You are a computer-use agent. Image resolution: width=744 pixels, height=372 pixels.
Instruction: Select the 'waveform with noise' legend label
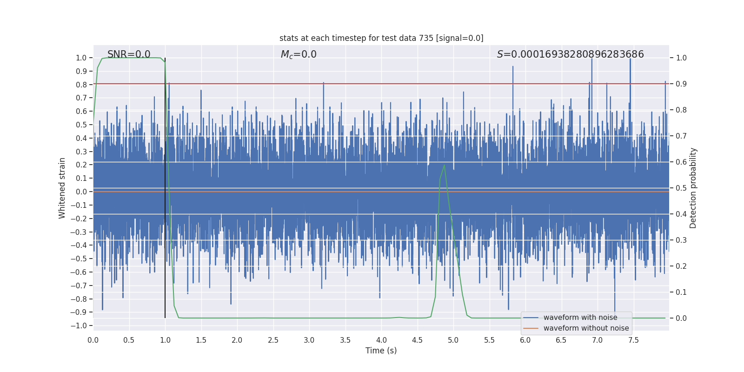[580, 318]
